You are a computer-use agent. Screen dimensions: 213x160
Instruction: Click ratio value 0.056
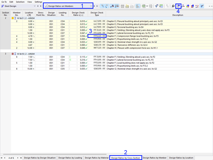[82, 36]
